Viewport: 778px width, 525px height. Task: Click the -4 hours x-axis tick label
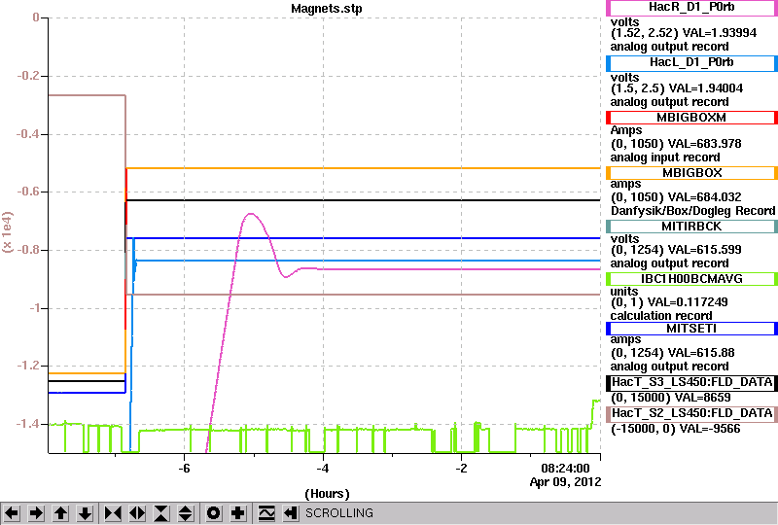(323, 469)
